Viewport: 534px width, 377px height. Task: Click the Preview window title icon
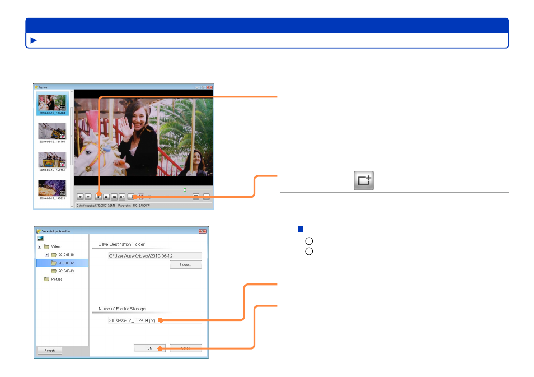[x=36, y=87]
